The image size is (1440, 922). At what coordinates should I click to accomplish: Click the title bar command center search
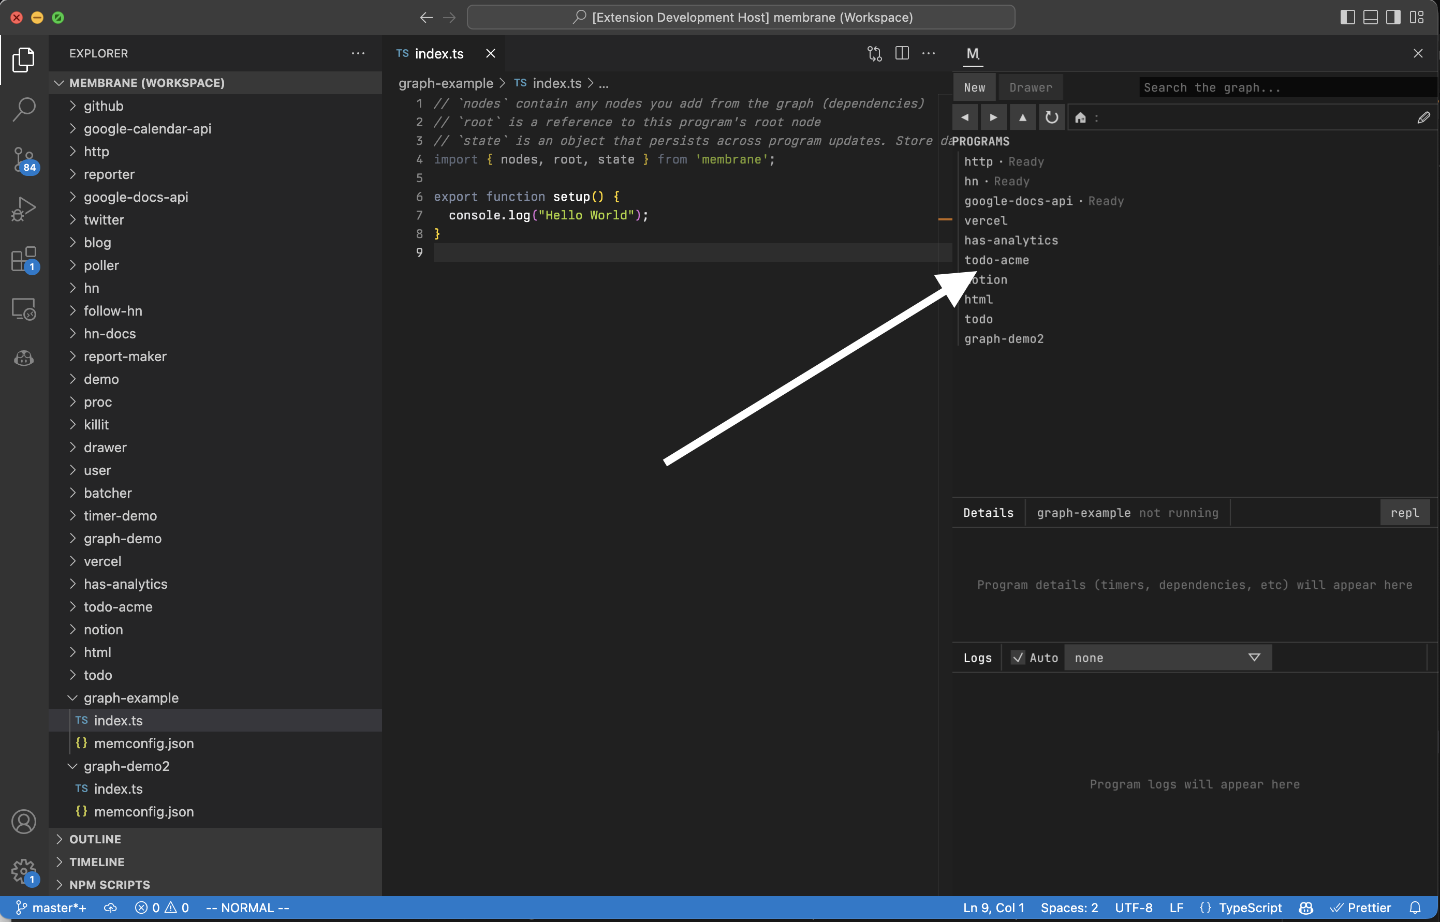click(x=741, y=18)
